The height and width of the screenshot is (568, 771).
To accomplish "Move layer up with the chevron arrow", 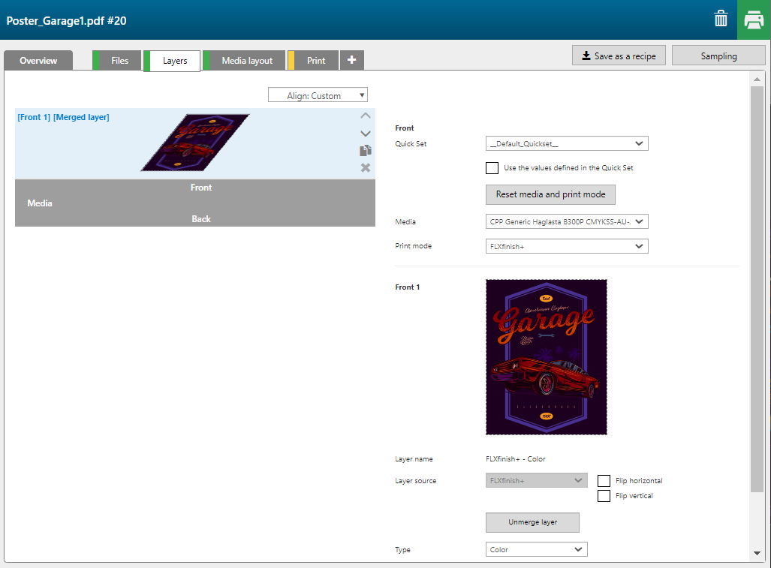I will pos(366,116).
